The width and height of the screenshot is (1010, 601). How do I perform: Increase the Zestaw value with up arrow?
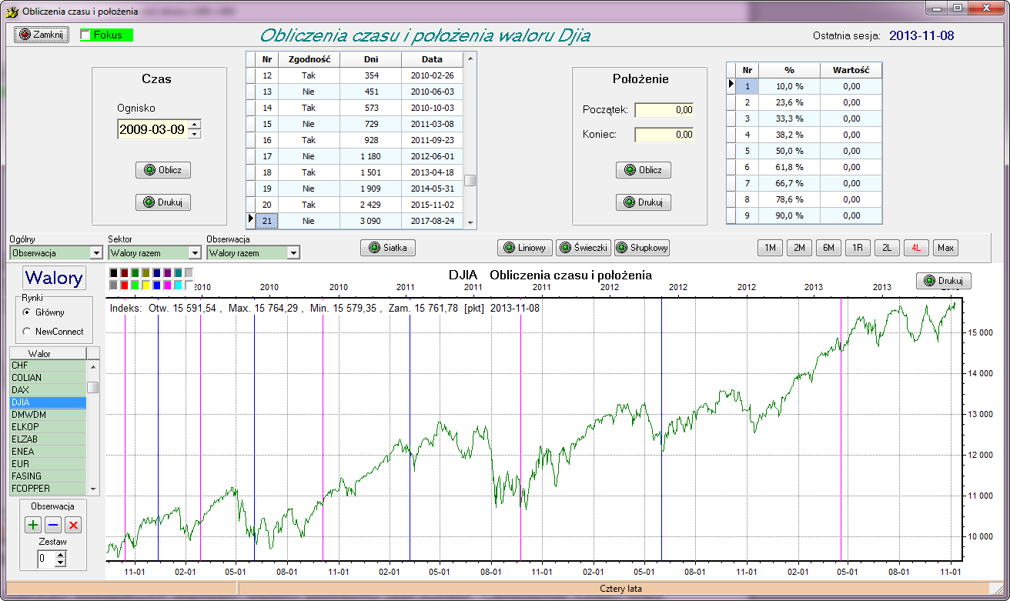(x=61, y=554)
